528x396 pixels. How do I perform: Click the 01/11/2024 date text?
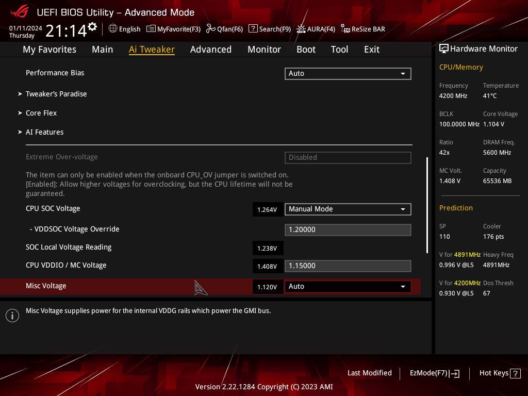pyautogui.click(x=26, y=28)
